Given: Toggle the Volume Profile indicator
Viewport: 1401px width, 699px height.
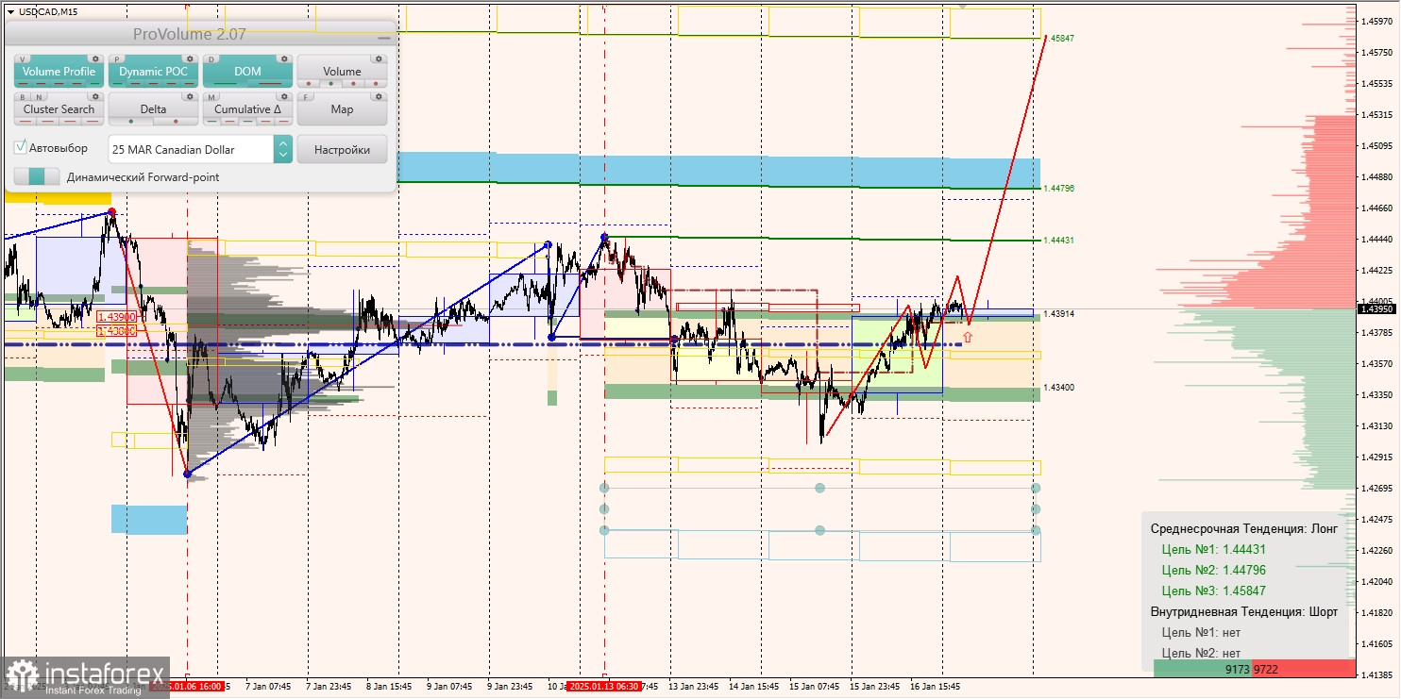Looking at the screenshot, I should (x=59, y=71).
